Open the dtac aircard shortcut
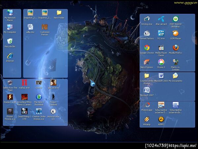The width and height of the screenshot is (198, 149). (161, 19)
